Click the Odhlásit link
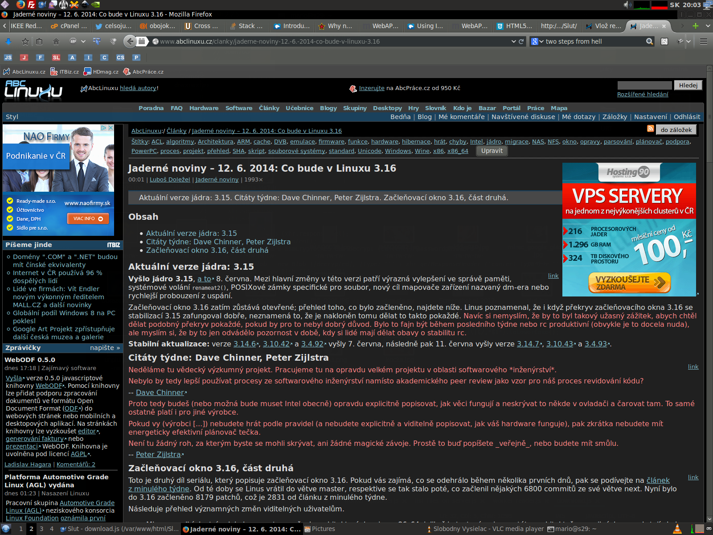The image size is (713, 535). tap(687, 117)
